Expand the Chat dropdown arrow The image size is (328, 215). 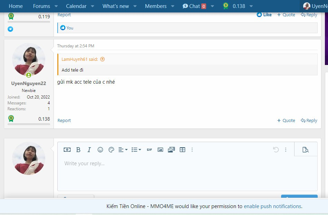[212, 6]
